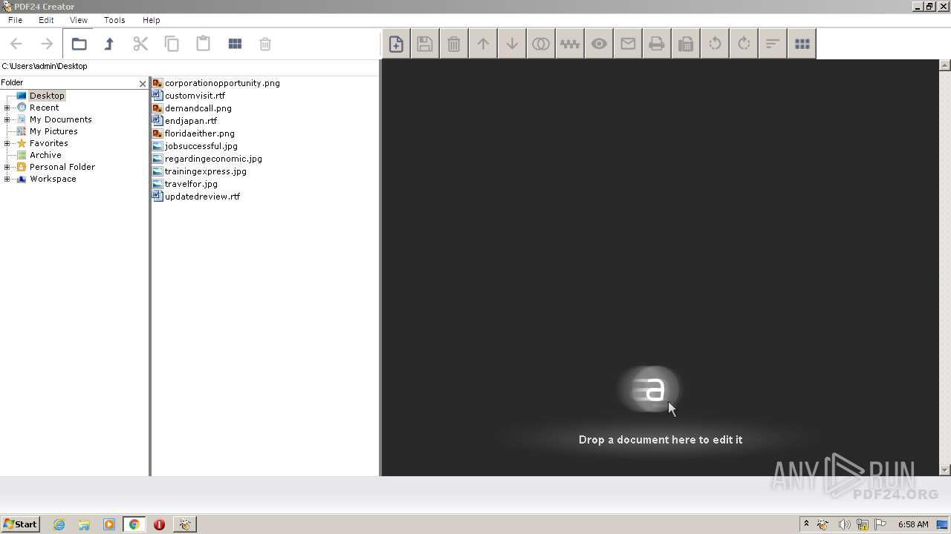Toggle the folder tree panel icon
The height and width of the screenshot is (534, 951).
(x=79, y=44)
